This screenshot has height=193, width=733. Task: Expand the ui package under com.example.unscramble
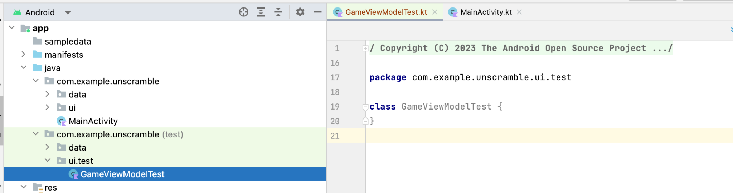coord(47,107)
